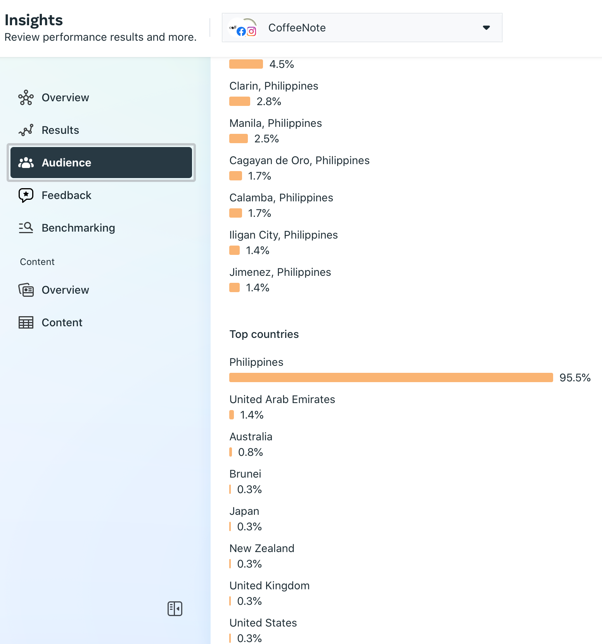
Task: Click the Content Overview newspaper icon
Action: pos(26,290)
